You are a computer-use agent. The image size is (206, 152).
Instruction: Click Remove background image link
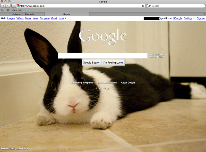tap(15, 149)
